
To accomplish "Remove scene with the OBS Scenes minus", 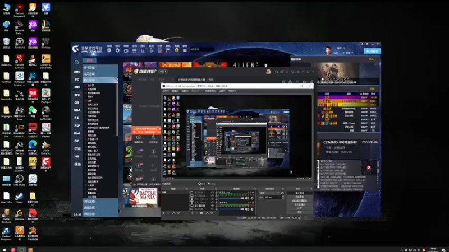I will [x=168, y=213].
